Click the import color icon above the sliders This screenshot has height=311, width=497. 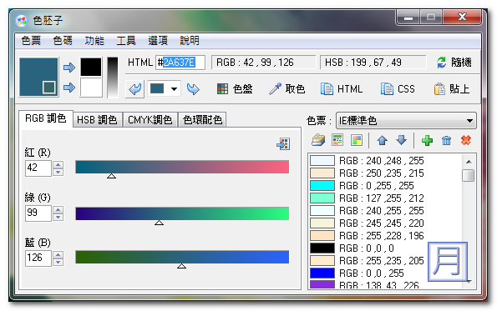(x=283, y=144)
